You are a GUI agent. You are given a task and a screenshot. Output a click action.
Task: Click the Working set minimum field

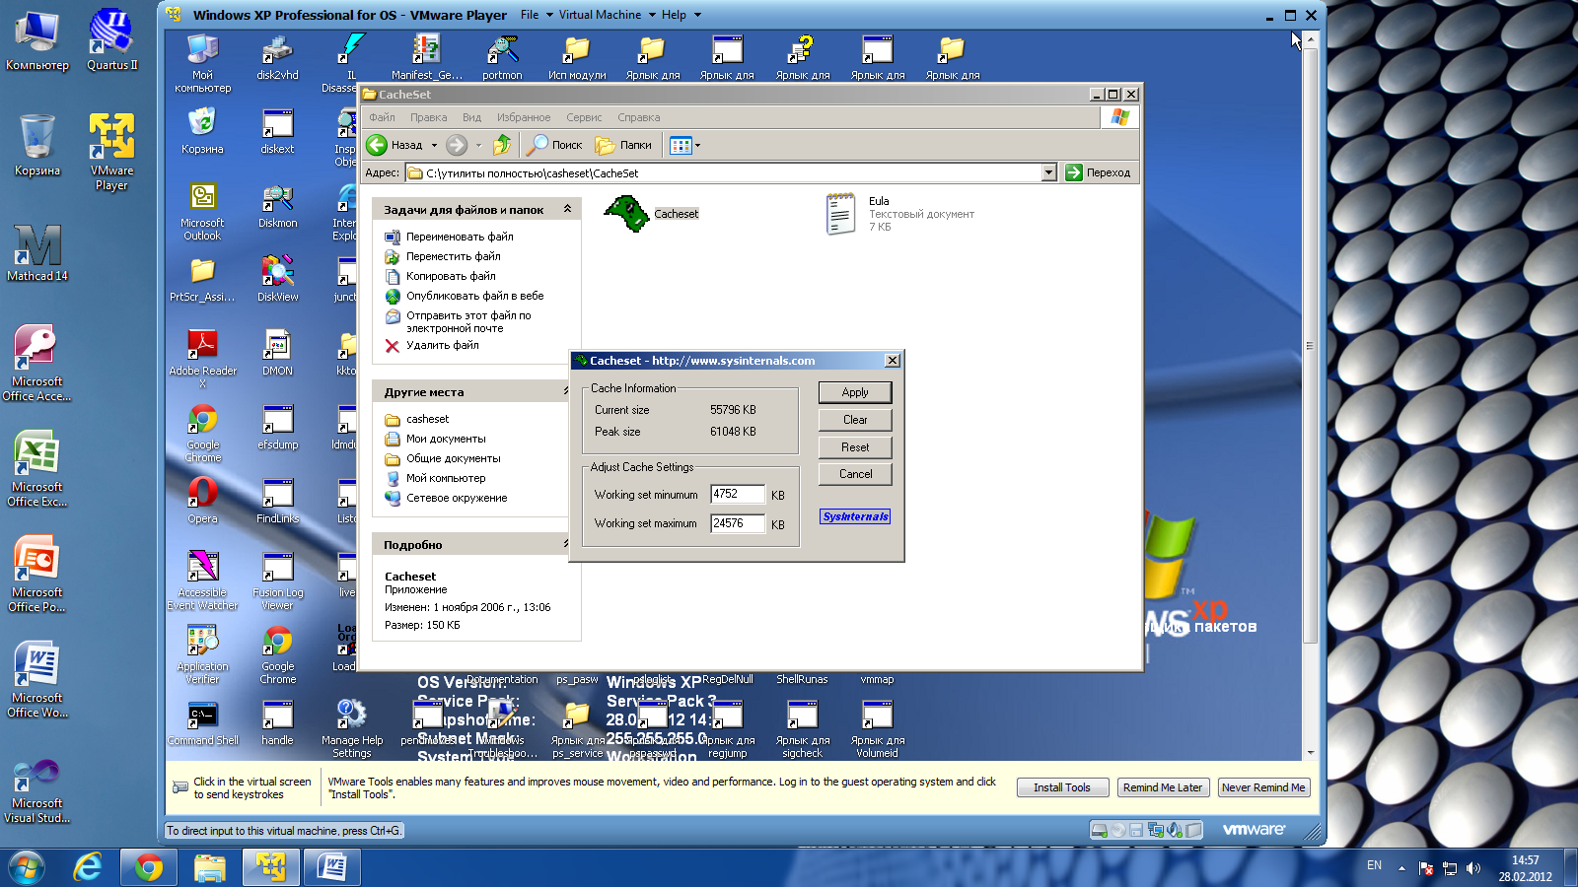point(738,495)
